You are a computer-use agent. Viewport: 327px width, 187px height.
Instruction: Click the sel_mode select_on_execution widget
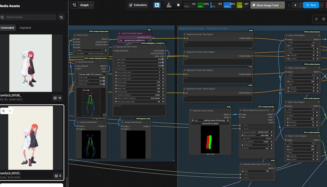91,53
